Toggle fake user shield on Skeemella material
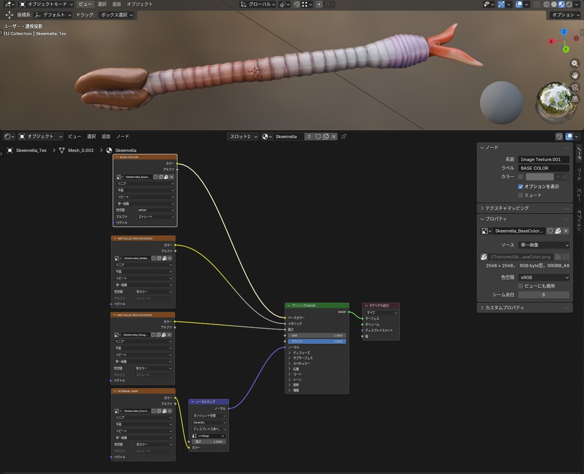The height and width of the screenshot is (474, 584). (318, 136)
